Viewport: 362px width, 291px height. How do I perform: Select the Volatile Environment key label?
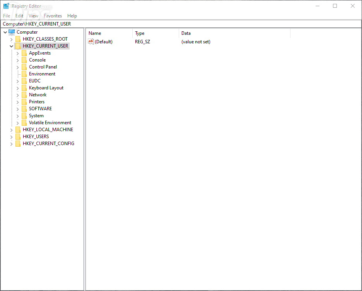tap(50, 123)
